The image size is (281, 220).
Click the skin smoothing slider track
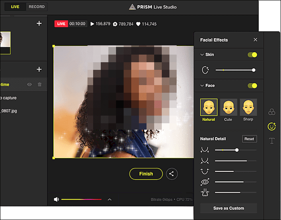(x=234, y=70)
